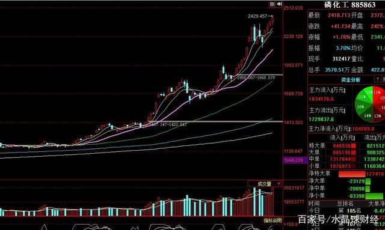
Task: Click the 净中单 value -20898
Action: 357,189
